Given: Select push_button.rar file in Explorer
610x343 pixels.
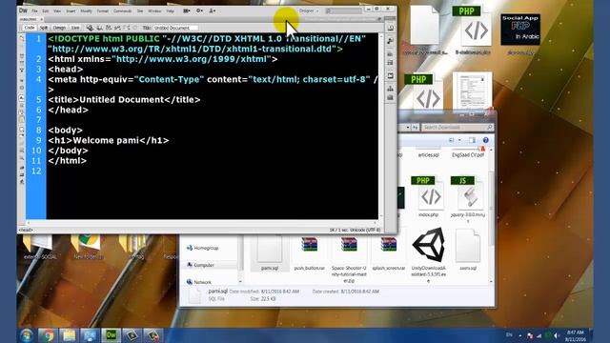Looking at the screenshot, I should point(309,252).
